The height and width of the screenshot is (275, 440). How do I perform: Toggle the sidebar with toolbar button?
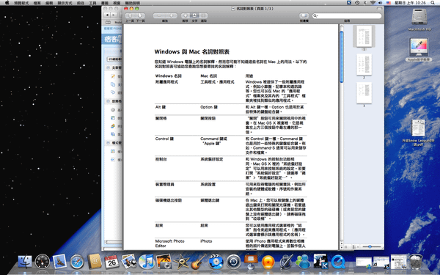tap(304, 15)
